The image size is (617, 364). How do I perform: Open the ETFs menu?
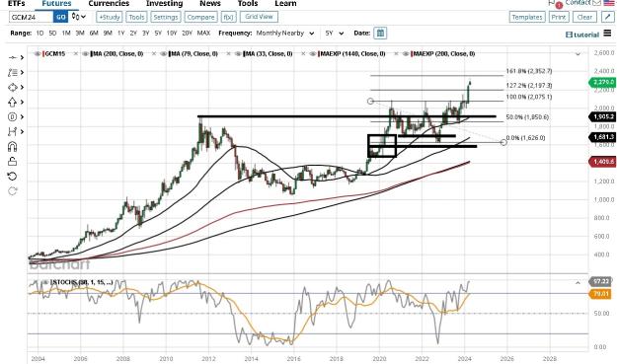point(16,3)
